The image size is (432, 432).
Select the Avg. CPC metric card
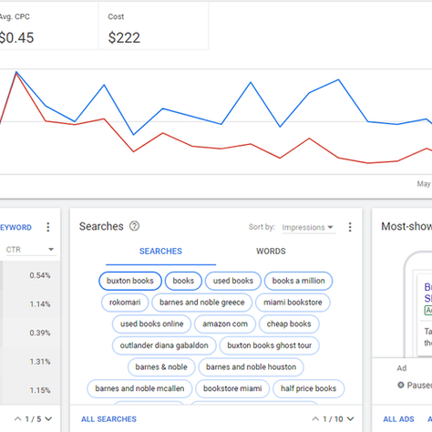(49, 26)
